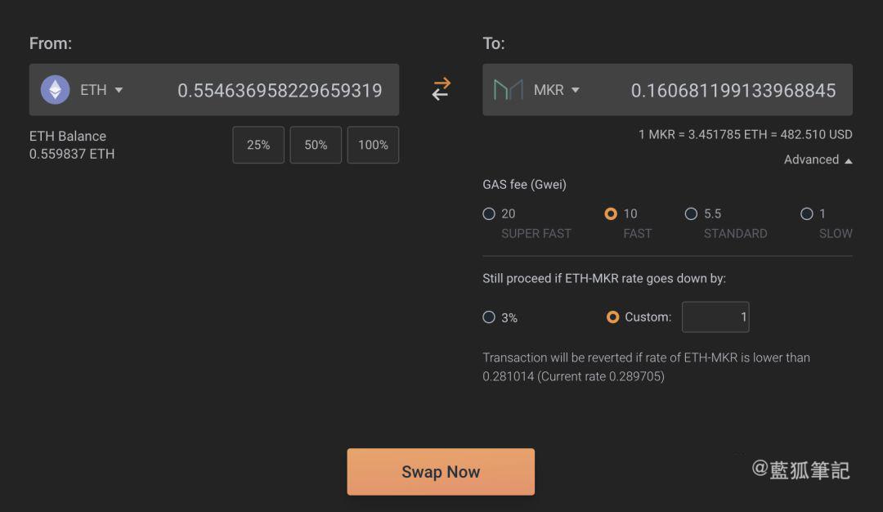Viewport: 883px width, 512px height.
Task: Edit the ETH amount field
Action: coord(280,90)
